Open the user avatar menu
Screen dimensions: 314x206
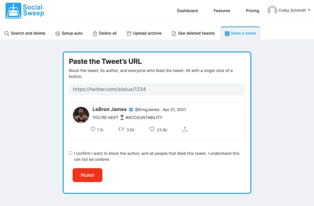[272, 10]
